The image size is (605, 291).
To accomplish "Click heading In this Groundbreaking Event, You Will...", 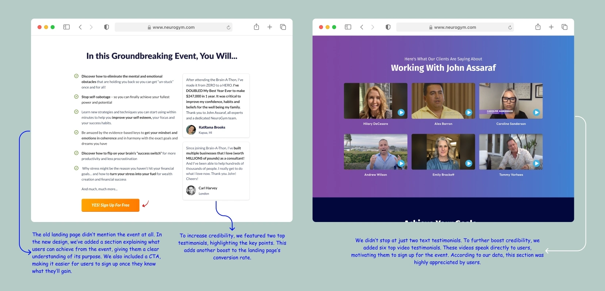I will point(162,56).
